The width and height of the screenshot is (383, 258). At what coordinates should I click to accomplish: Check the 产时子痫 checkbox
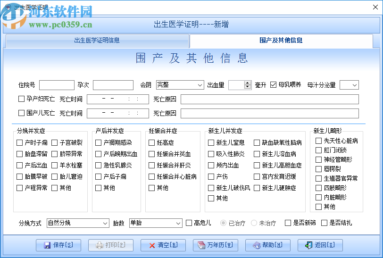[x=19, y=143]
